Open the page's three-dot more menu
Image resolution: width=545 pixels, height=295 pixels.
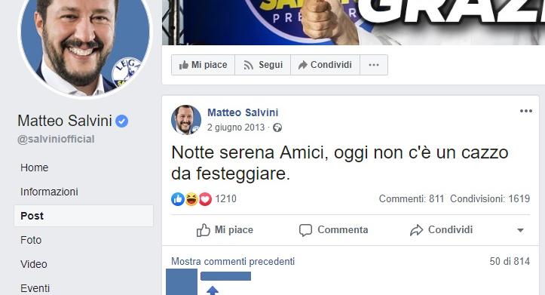tap(374, 65)
